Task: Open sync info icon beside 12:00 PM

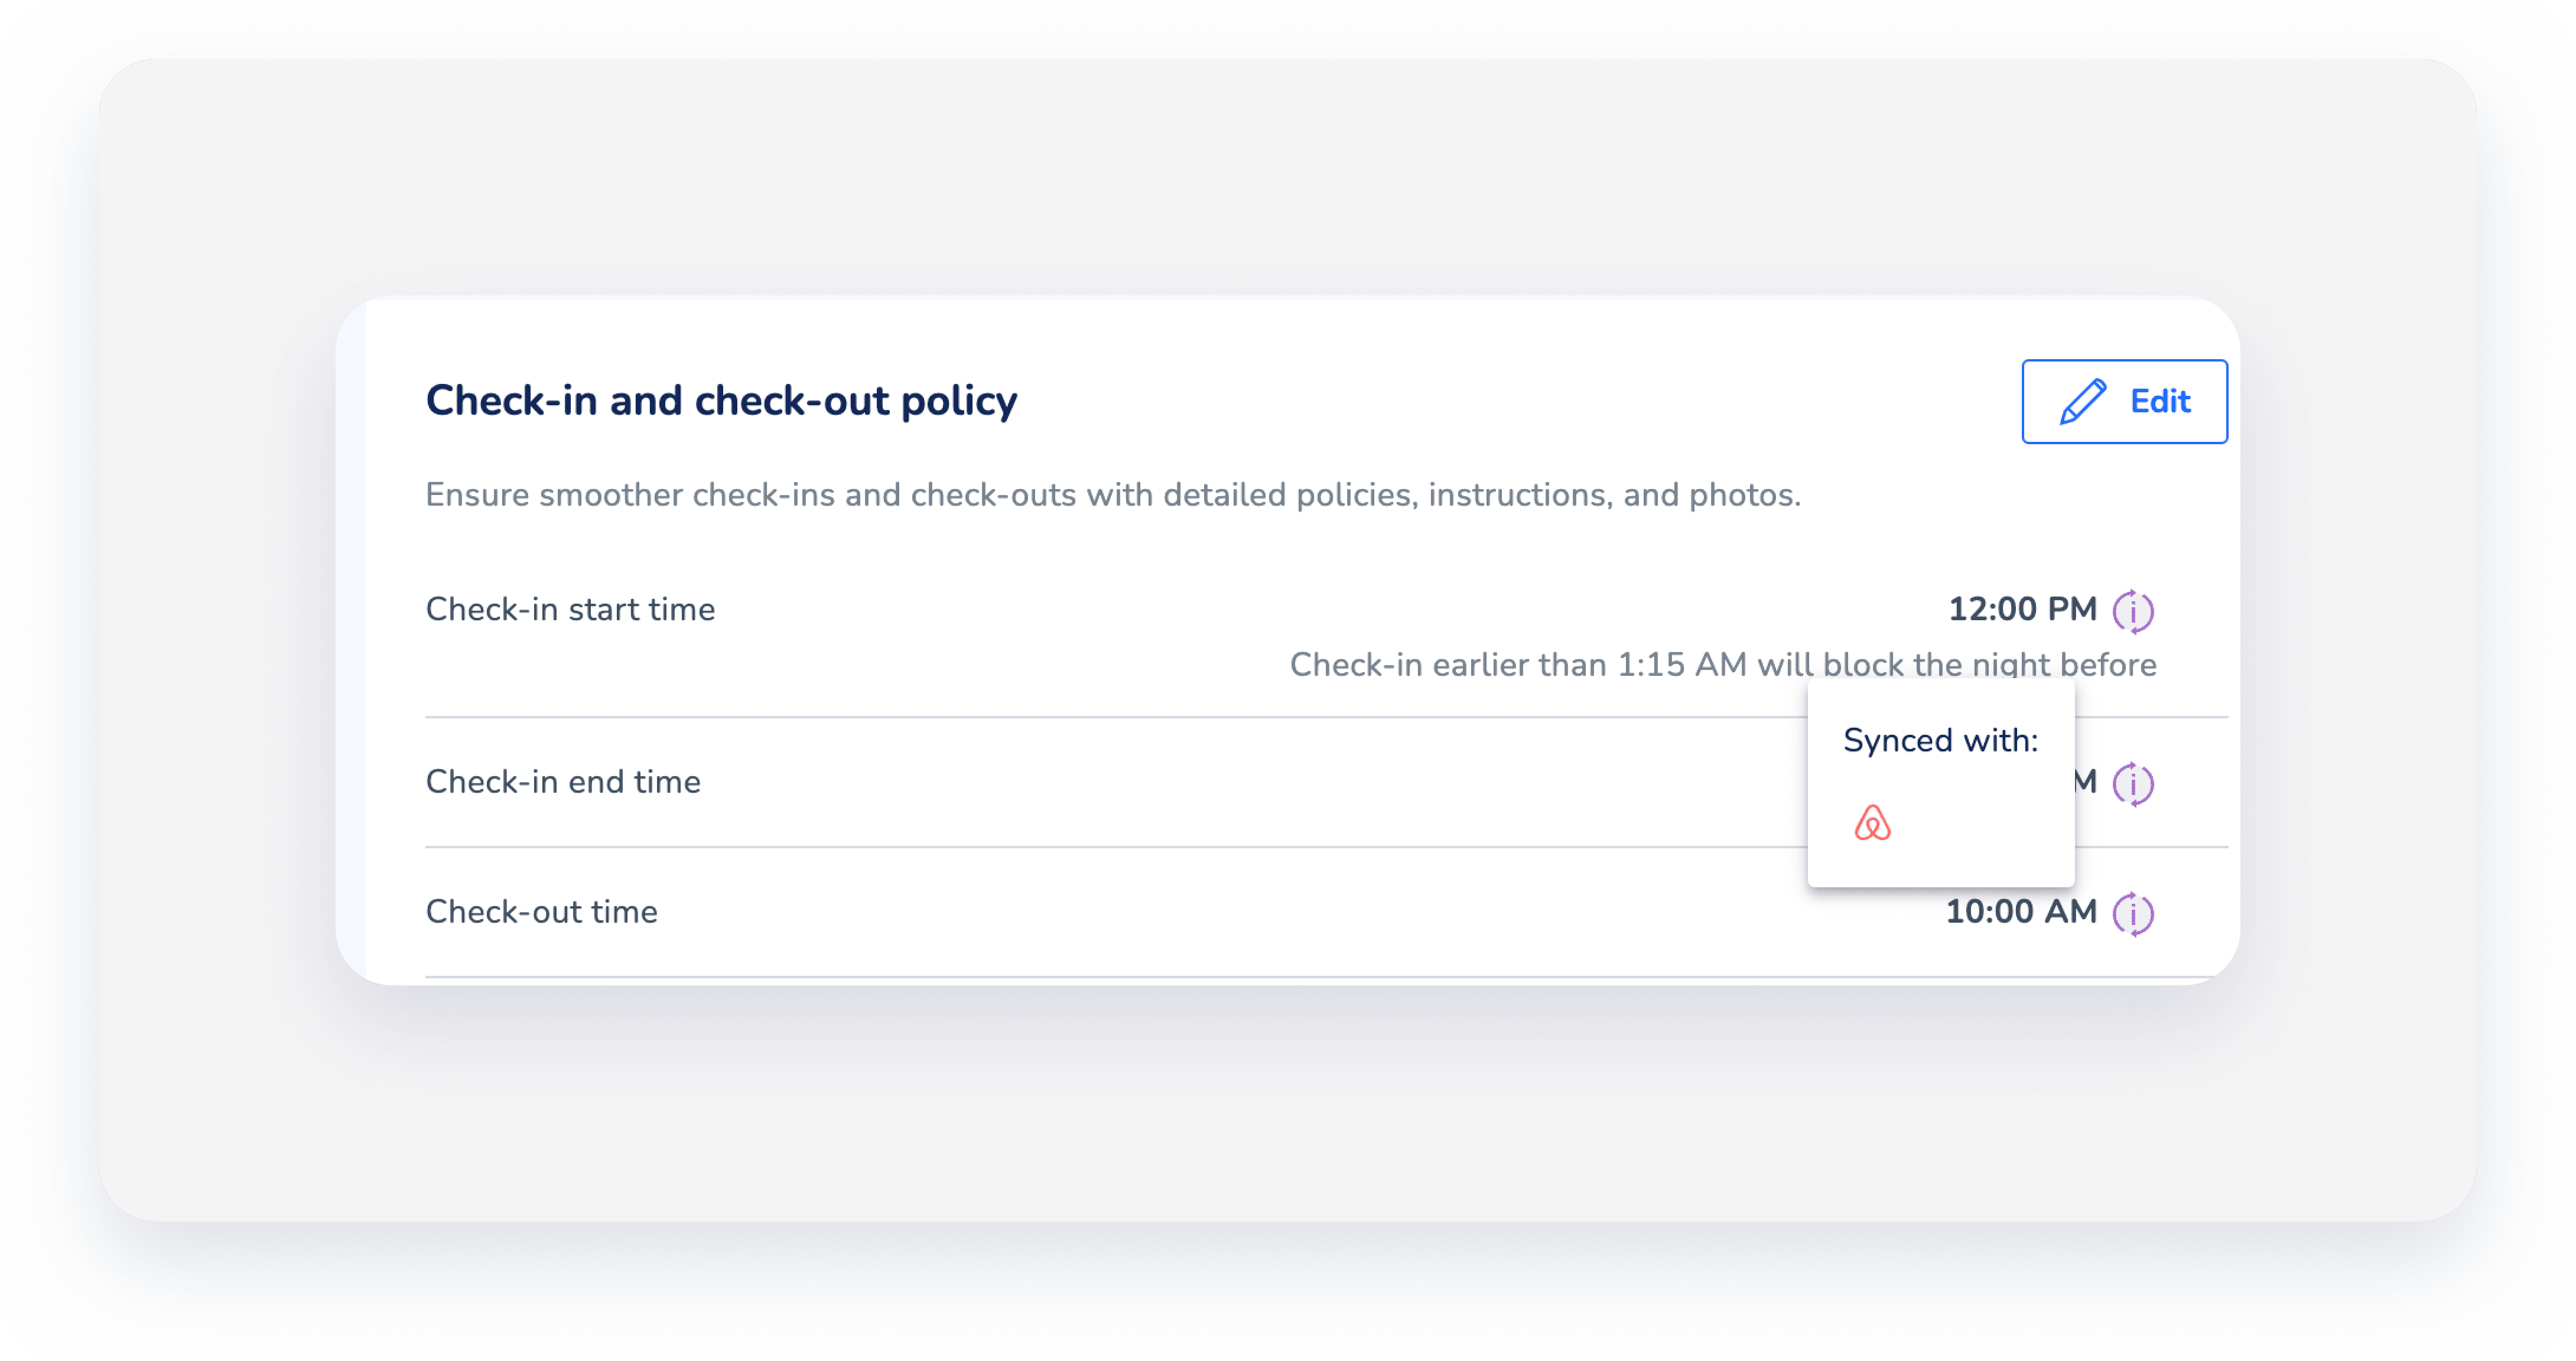Action: [2133, 610]
